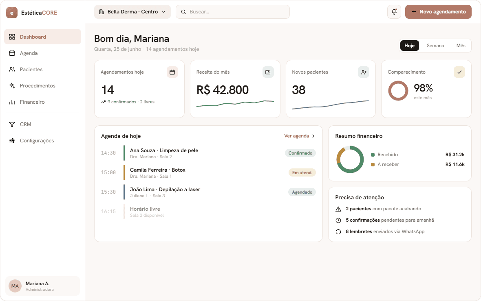Click calendar icon on Agendamentos hoje card
481x301 pixels.
point(172,72)
